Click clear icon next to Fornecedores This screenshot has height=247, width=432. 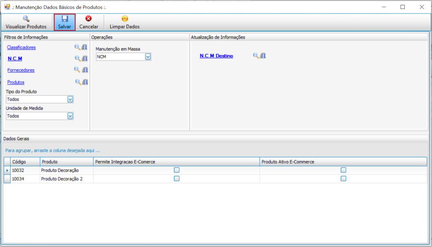[85, 70]
